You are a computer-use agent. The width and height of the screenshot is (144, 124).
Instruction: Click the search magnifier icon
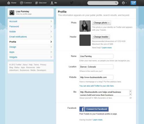coord(116,3)
